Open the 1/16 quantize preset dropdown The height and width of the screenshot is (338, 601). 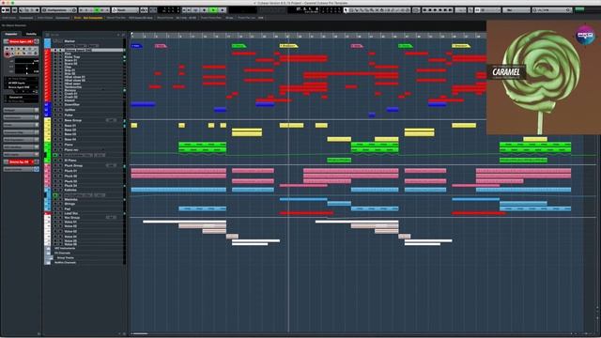[x=552, y=10]
